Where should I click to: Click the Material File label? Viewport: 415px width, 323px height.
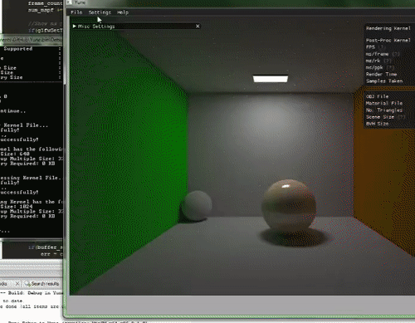384,103
